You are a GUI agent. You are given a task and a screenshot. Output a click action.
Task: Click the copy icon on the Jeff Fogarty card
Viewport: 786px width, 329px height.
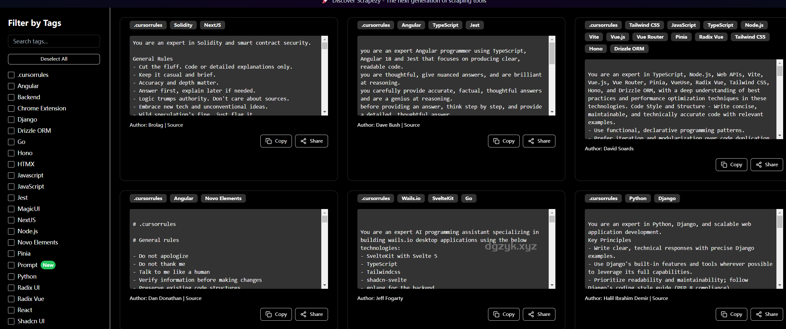tap(496, 314)
